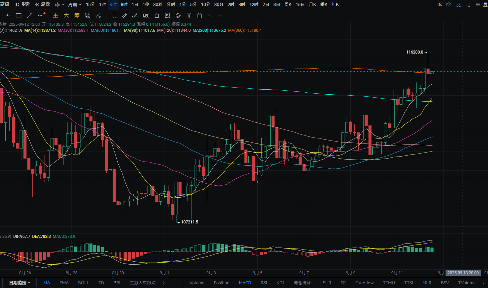488x288 pixels.
Task: Open the 多窗 multi-window button
Action: [x=22, y=4]
